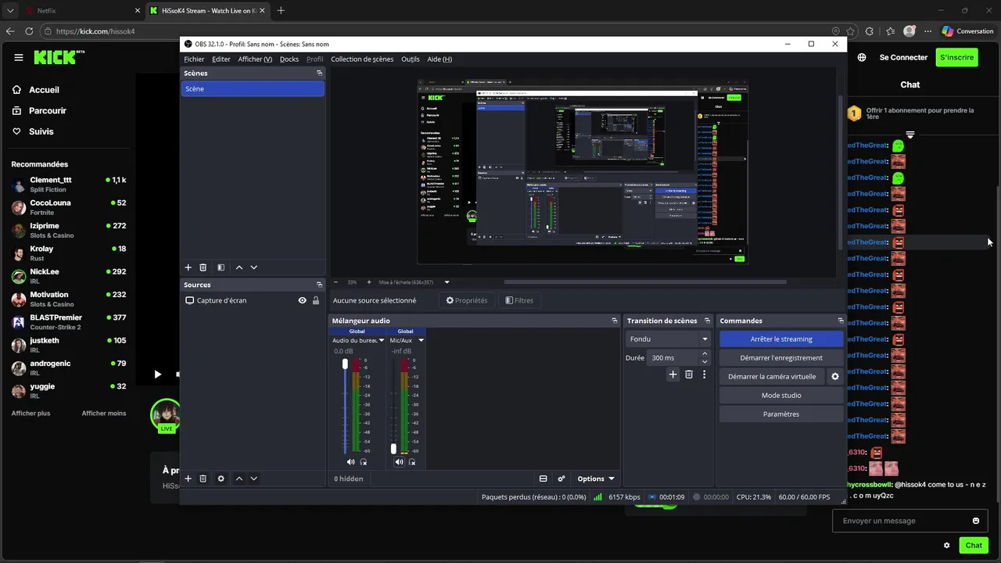The width and height of the screenshot is (1001, 563).
Task: Adjust Mic/Aux volume fader
Action: coord(393,449)
